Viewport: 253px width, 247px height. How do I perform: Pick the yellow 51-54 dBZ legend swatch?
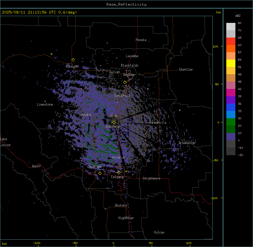231,63
